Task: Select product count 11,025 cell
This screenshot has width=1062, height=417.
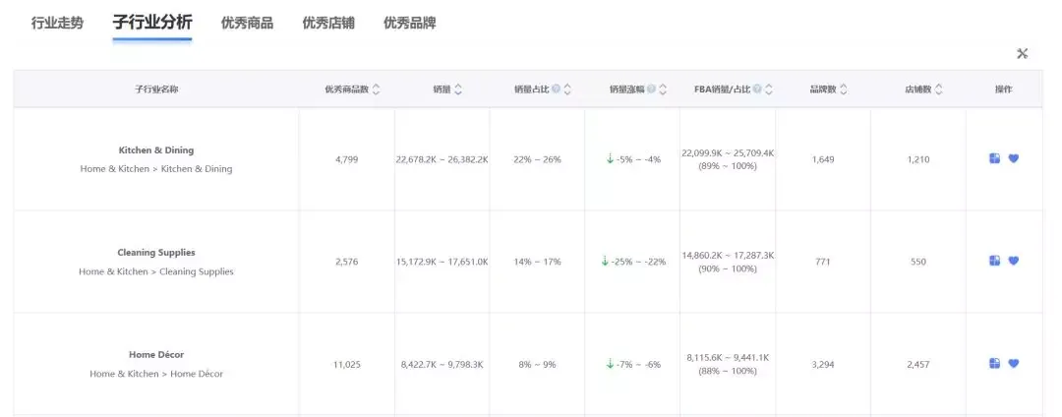Action: [346, 364]
